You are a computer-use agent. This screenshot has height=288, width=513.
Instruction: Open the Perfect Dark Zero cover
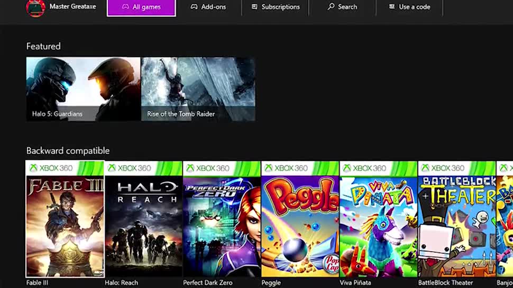coord(222,219)
